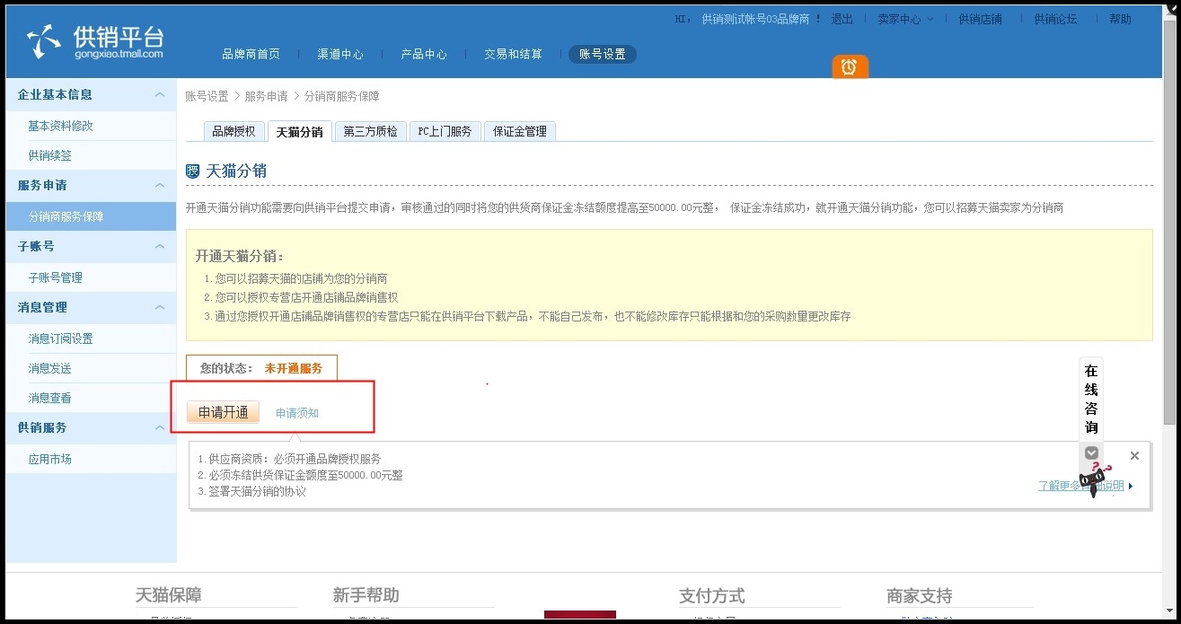Open the 卖家中心 dropdown menu

point(905,19)
